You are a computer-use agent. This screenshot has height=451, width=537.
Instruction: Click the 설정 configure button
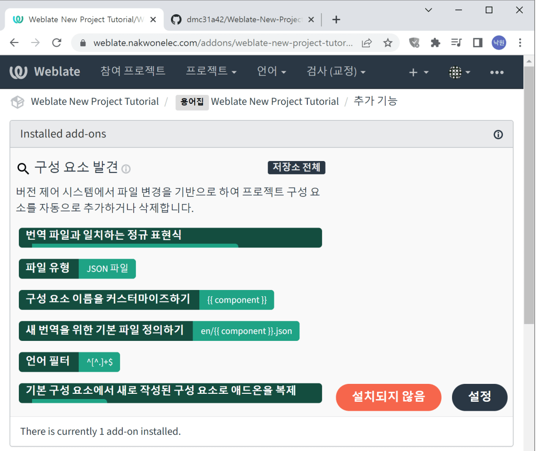[x=479, y=397]
